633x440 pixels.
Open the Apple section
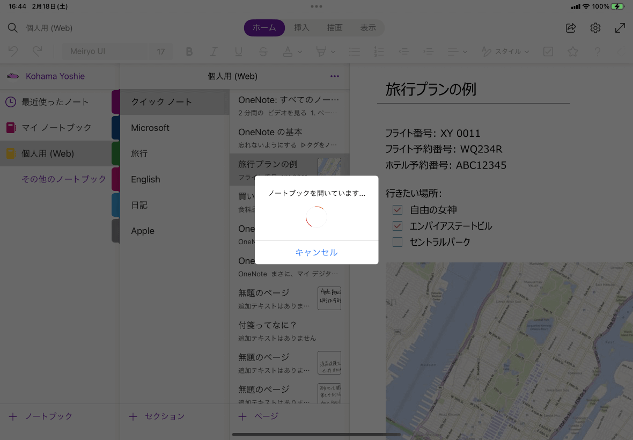coord(174,231)
